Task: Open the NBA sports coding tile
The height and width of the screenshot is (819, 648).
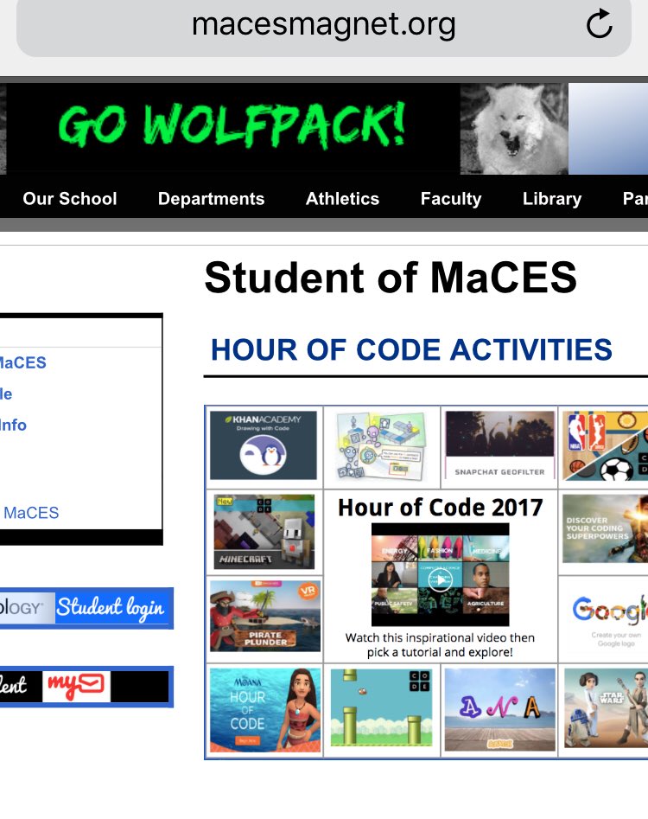Action: pyautogui.click(x=605, y=445)
